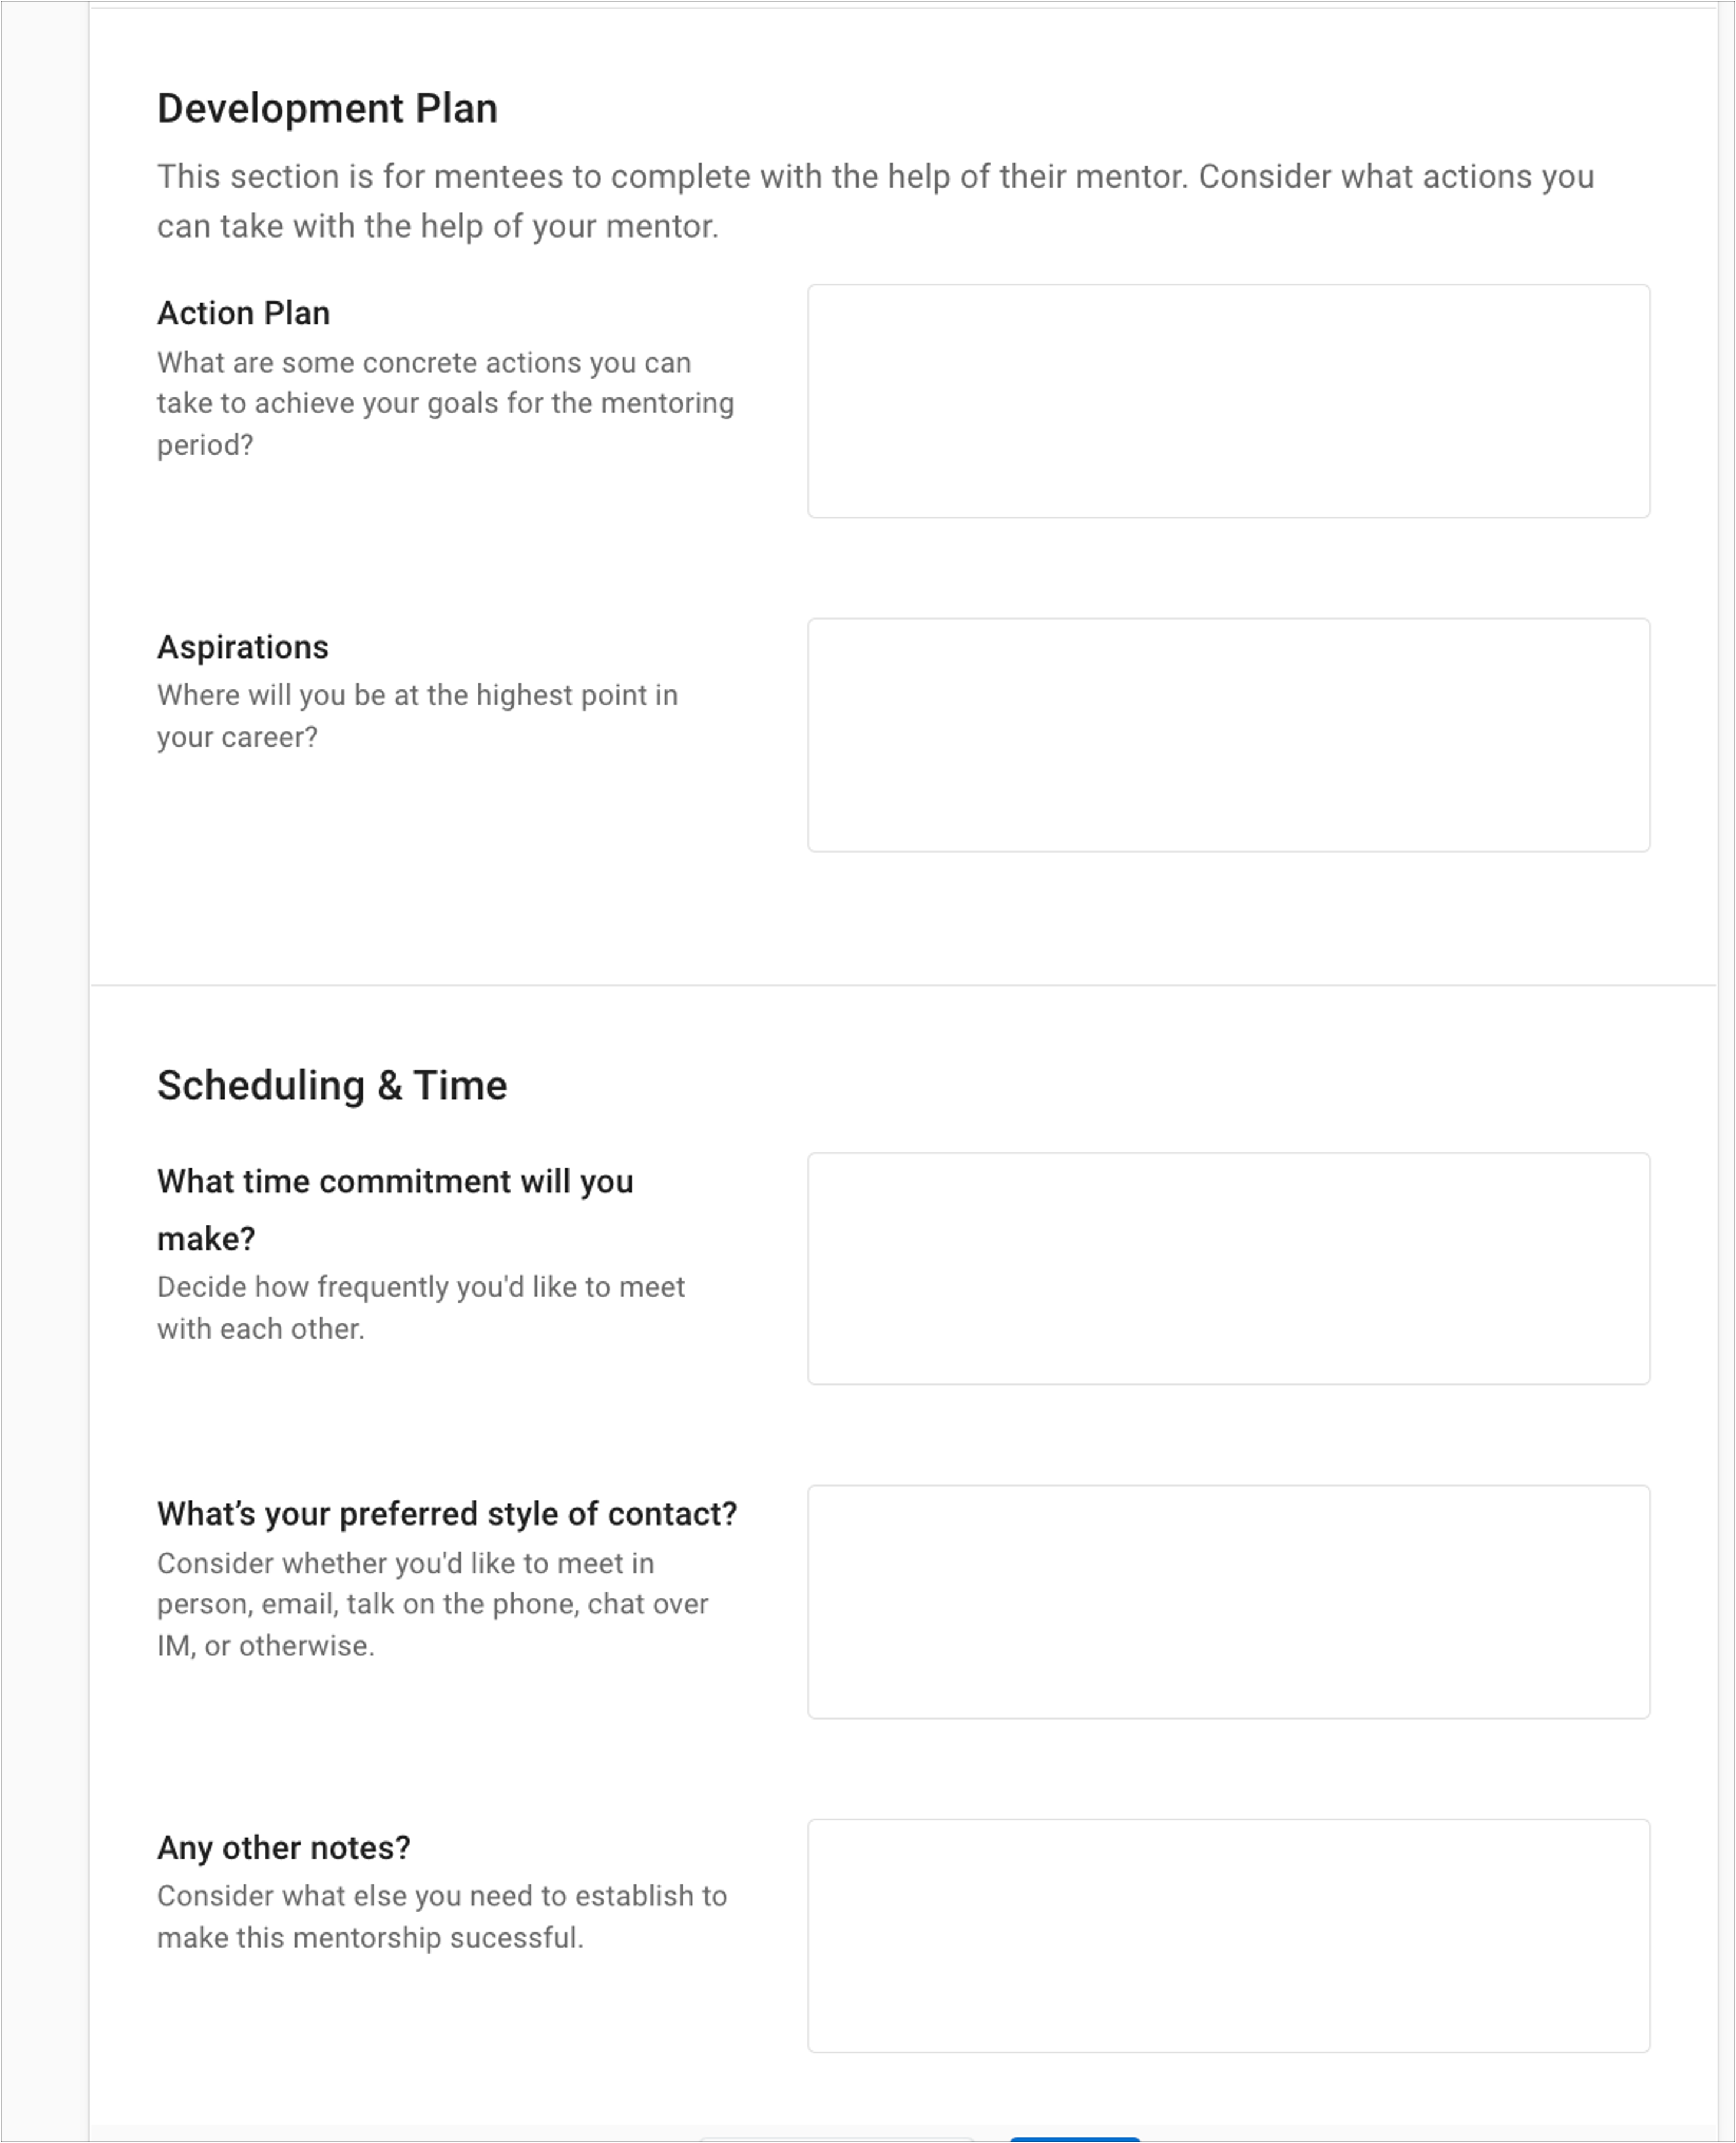The width and height of the screenshot is (1736, 2143).
Task: Click the Scheduling & Time section heading
Action: 332,1085
